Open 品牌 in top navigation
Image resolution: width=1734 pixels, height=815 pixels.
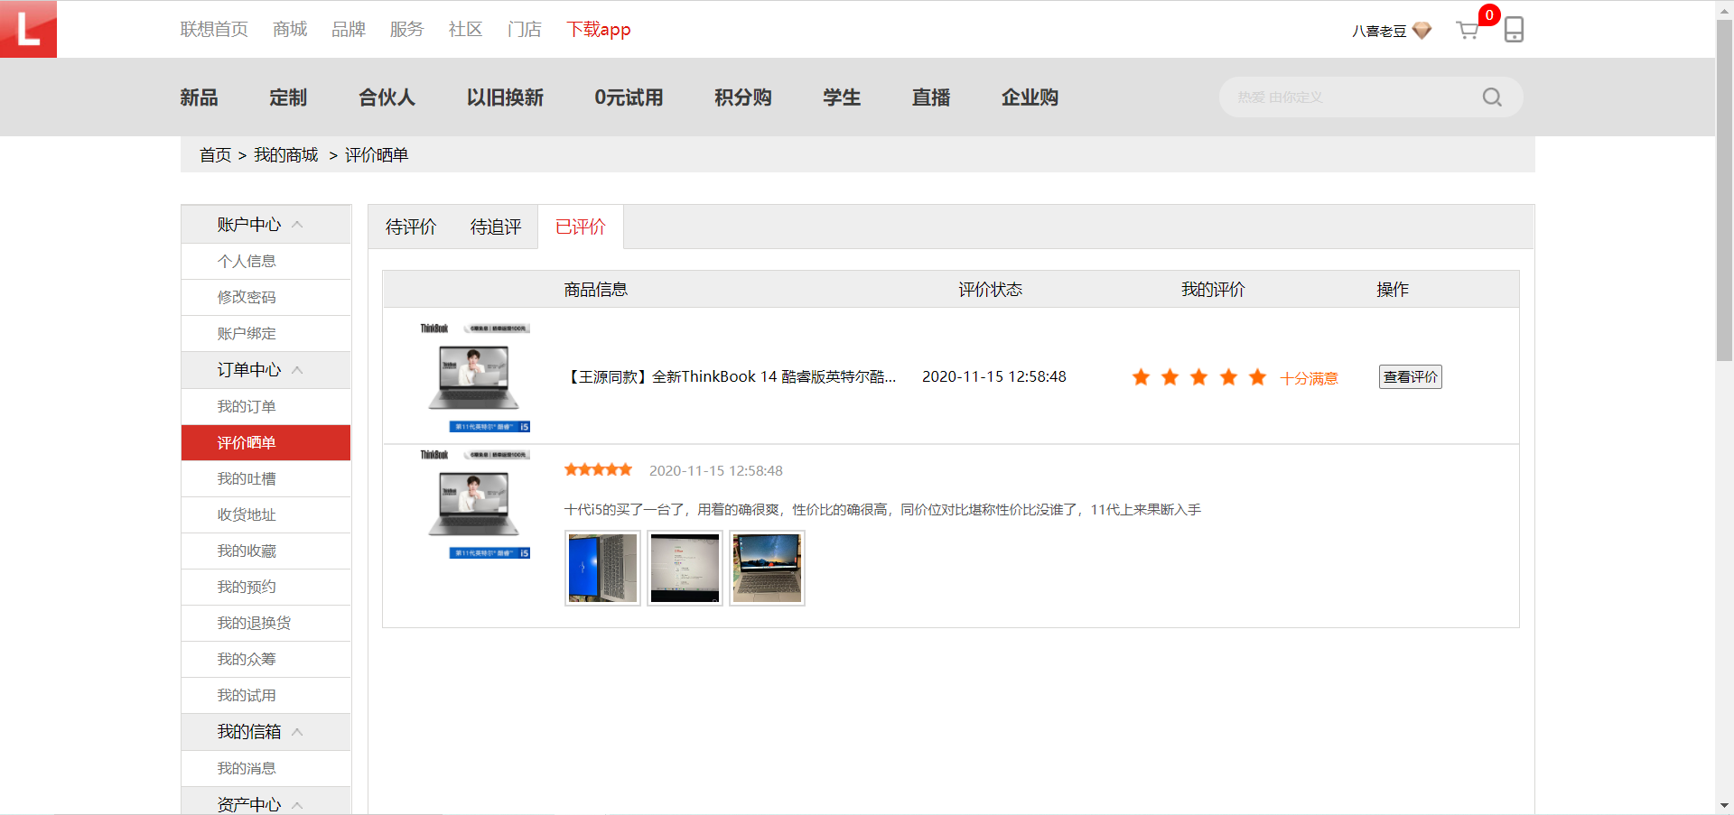point(349,30)
